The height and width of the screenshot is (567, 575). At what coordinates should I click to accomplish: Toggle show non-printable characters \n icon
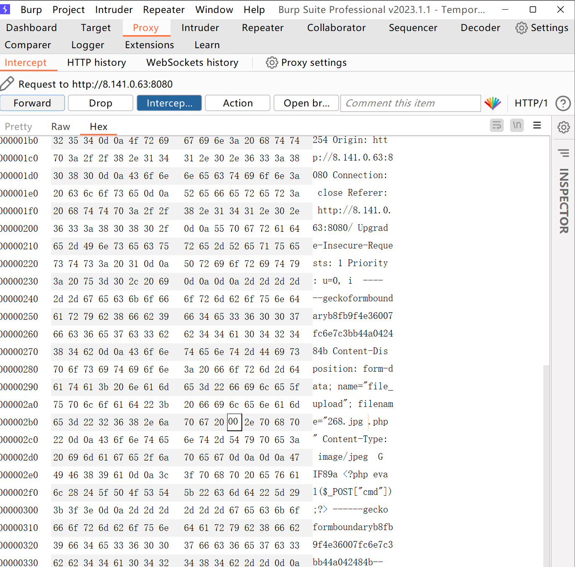[x=517, y=125]
